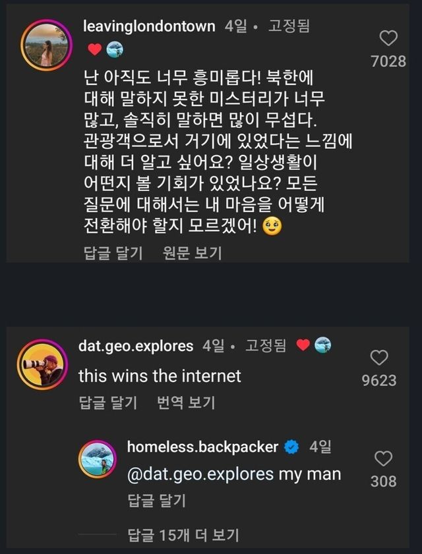Open the leavinglondontown username link

click(x=150, y=27)
